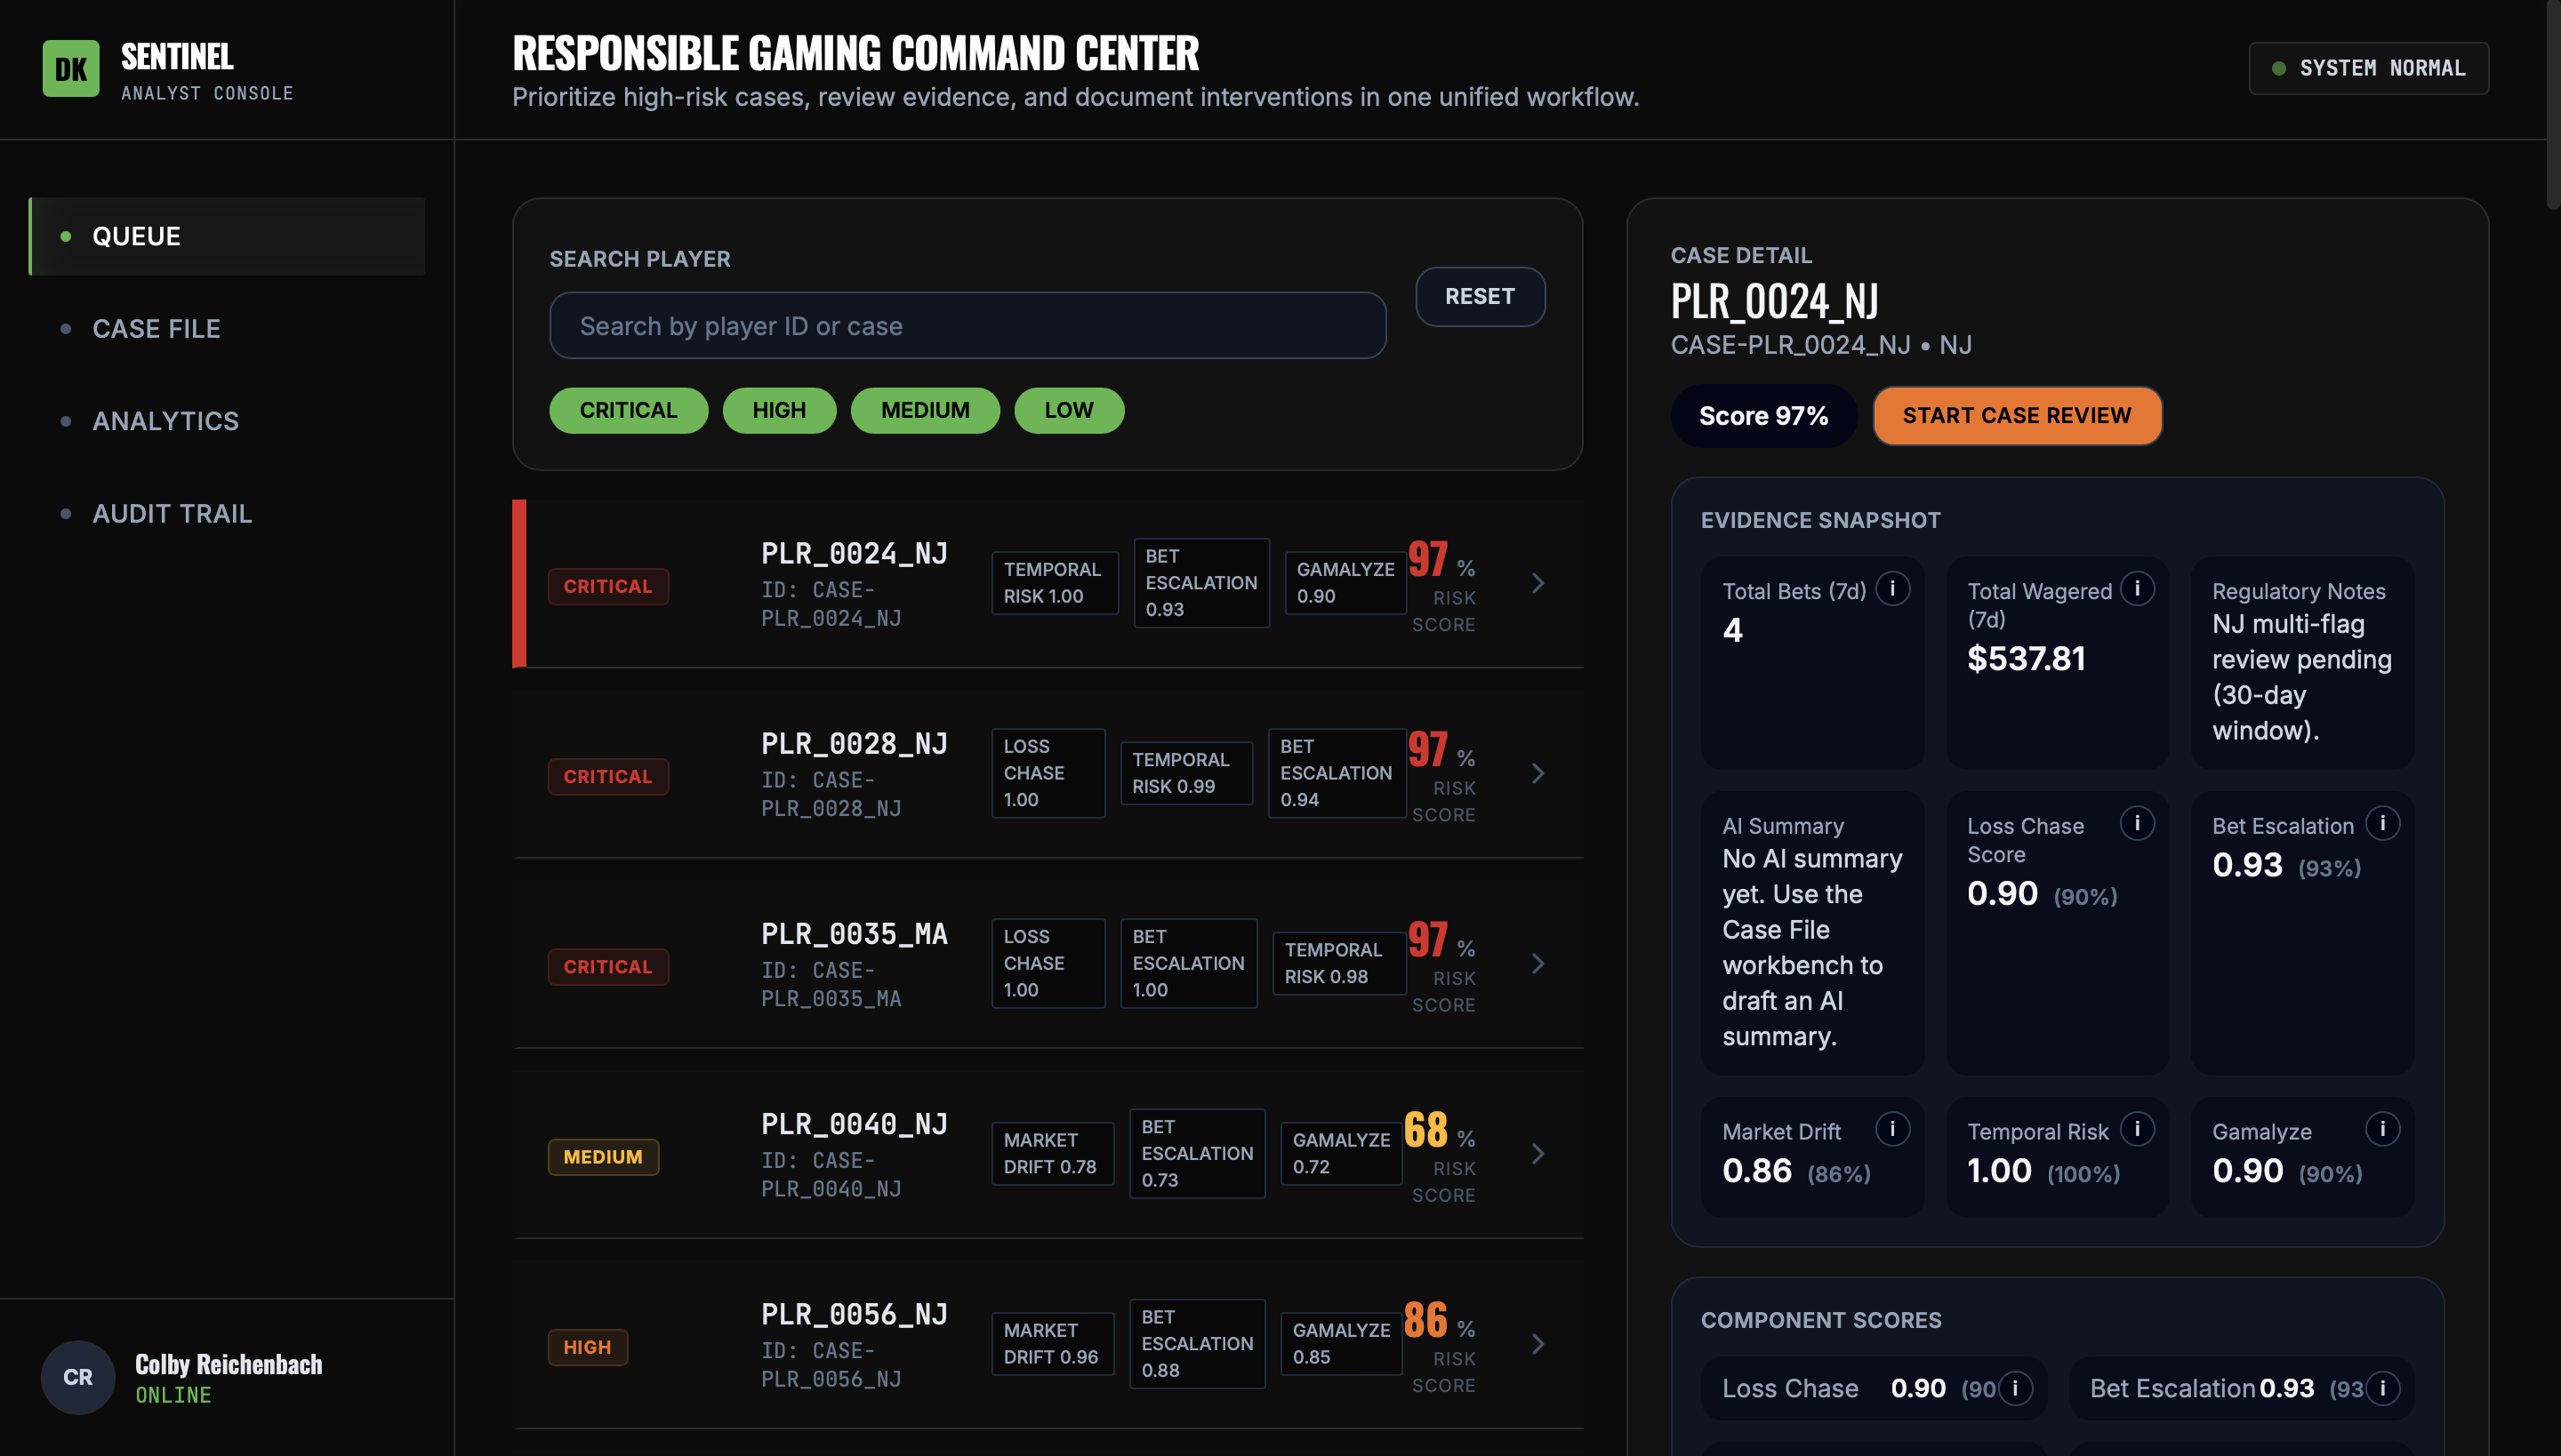Open info tooltip for Total Bets (7d)
Screen dimensions: 2561x1456
click(1892, 589)
